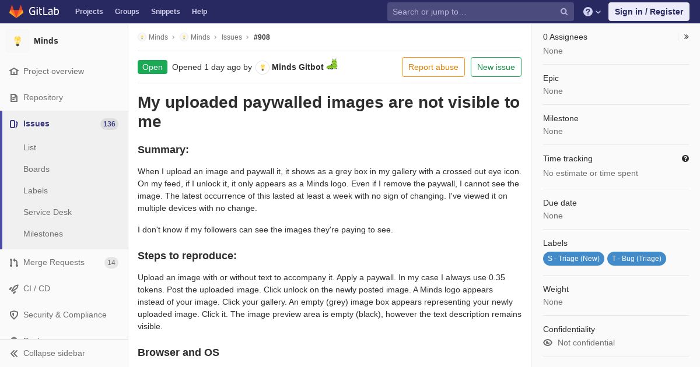Viewport: 700px width, 367px height.
Task: Click the 'Browser and OS' heading
Action: [x=178, y=352]
